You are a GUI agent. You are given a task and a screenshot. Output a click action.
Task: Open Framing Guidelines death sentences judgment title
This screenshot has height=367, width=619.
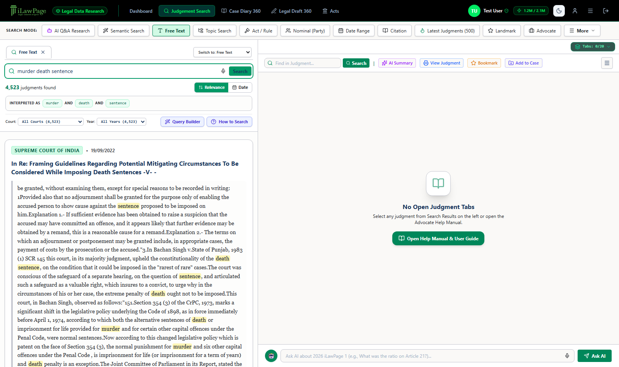click(125, 168)
